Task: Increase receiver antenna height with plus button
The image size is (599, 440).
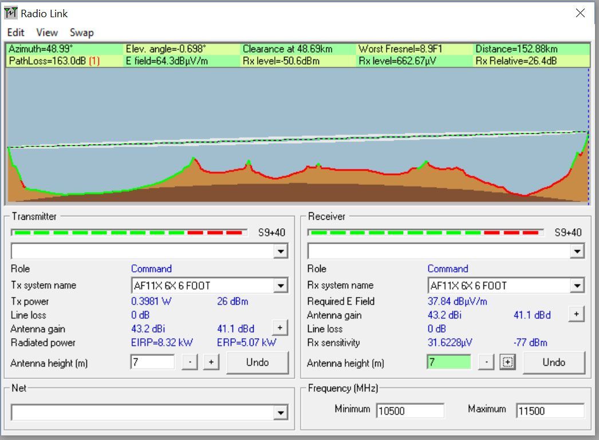Action: [507, 363]
